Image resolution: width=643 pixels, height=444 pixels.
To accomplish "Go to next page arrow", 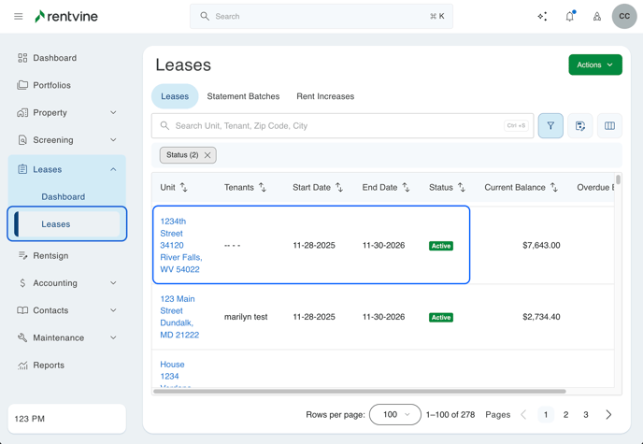I will 608,414.
